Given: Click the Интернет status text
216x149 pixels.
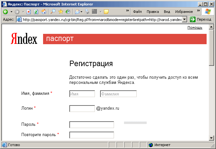Looking at the screenshot, I should [163, 145].
